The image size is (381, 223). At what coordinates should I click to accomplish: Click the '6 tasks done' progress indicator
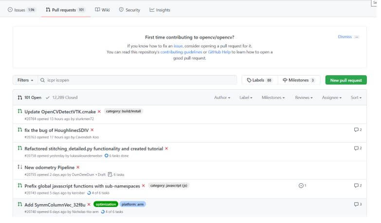pos(116,156)
